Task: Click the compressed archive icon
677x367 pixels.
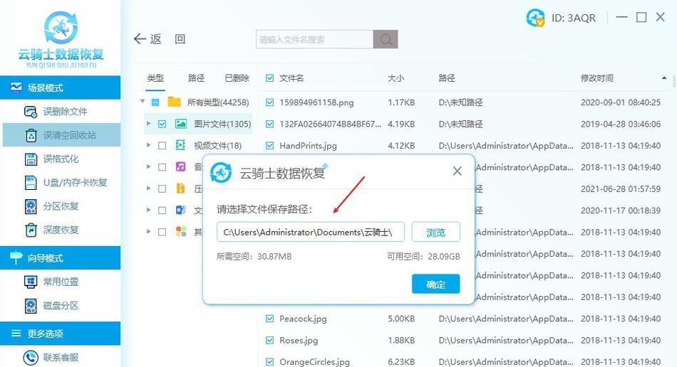Action: [x=180, y=188]
